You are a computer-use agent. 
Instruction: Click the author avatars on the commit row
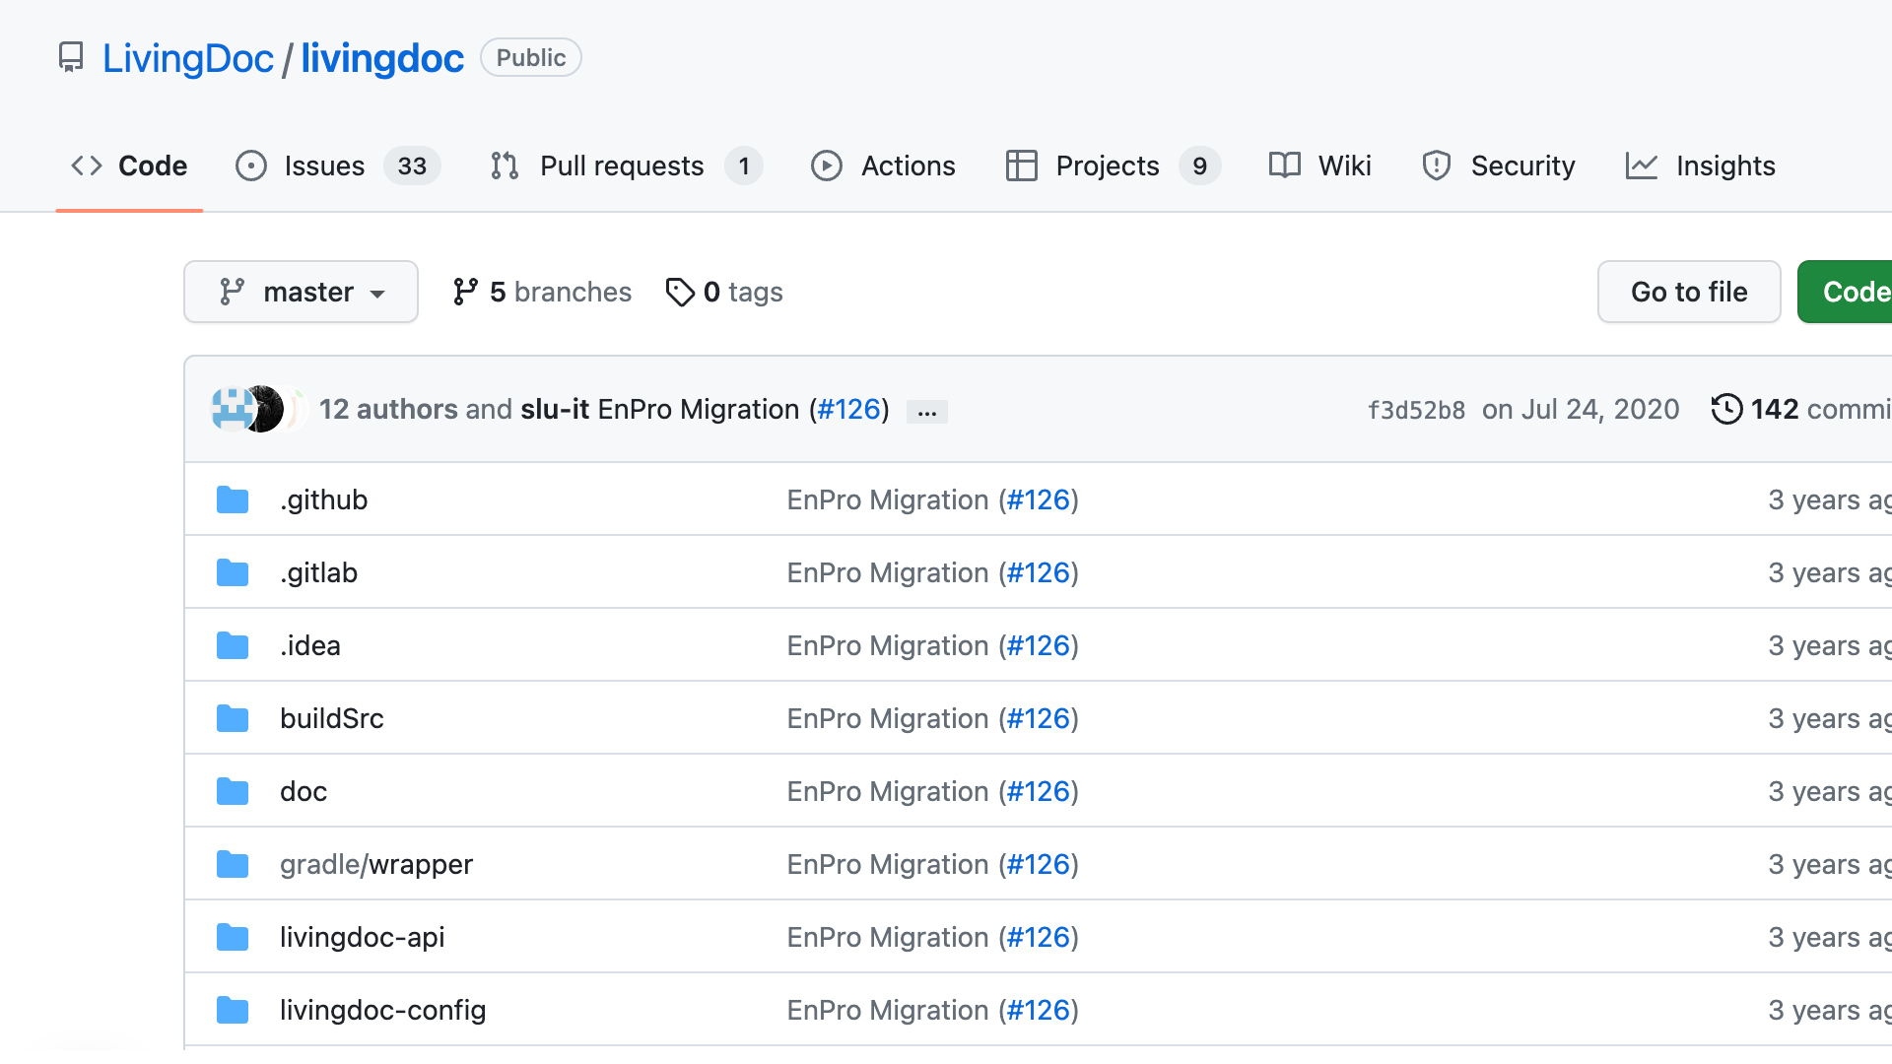coord(254,409)
